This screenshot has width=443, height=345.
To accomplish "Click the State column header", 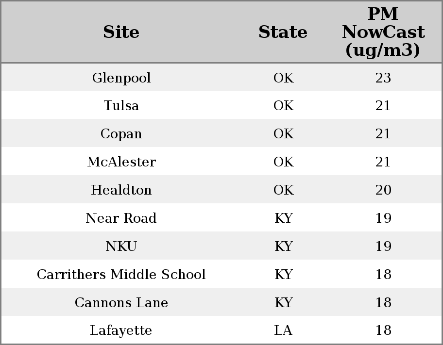I will pos(283,32).
